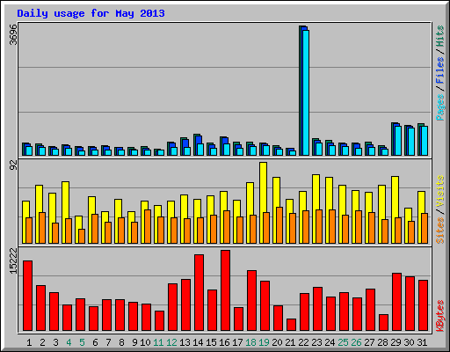Click the orange sites bar for day 20

[279, 225]
